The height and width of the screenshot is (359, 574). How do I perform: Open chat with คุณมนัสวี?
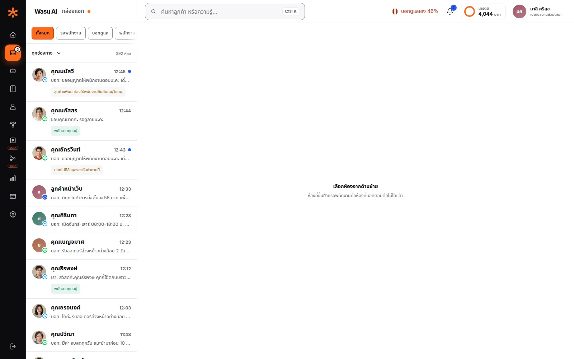click(81, 82)
